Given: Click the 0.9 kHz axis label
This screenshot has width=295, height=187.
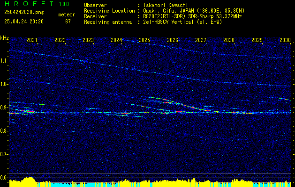Looking at the screenshot, I should [4, 108].
